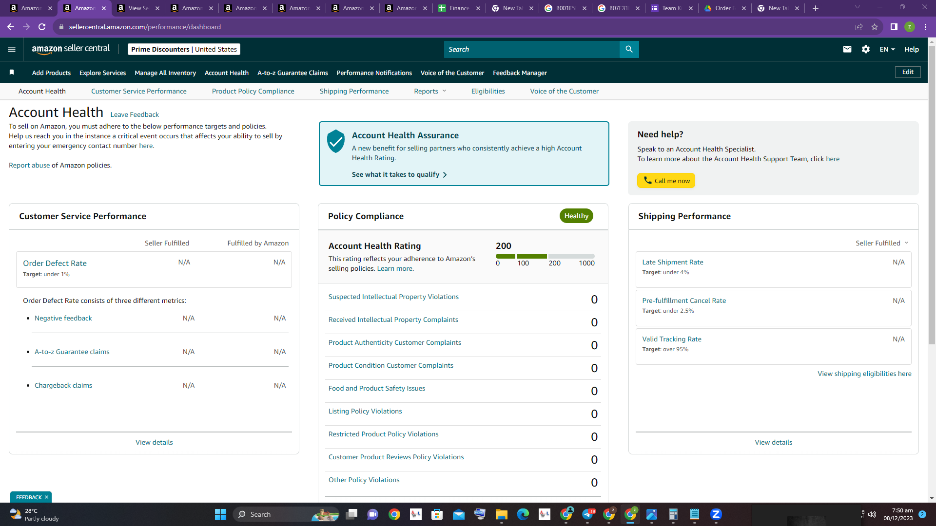Open the Shipping Performance tab

tap(354, 91)
